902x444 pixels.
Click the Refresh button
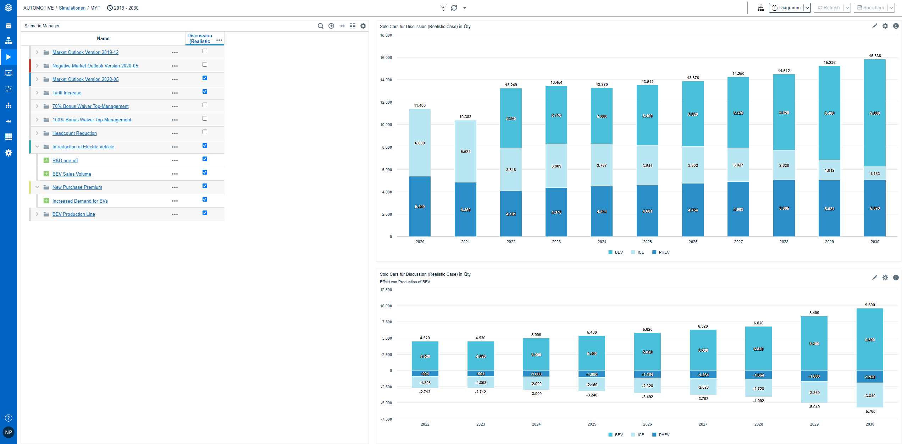coord(829,7)
